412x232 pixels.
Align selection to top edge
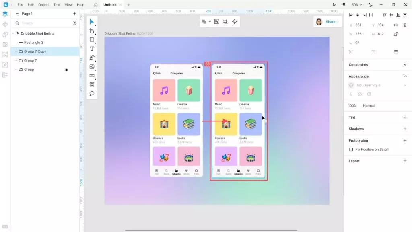(x=385, y=15)
